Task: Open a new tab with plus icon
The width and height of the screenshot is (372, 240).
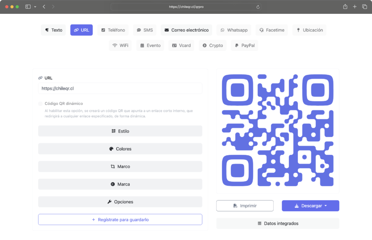Action: [x=355, y=7]
